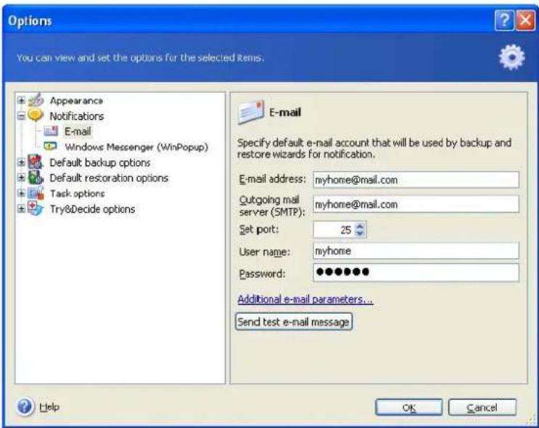Increase the port number with up arrow
539x428 pixels.
point(360,226)
